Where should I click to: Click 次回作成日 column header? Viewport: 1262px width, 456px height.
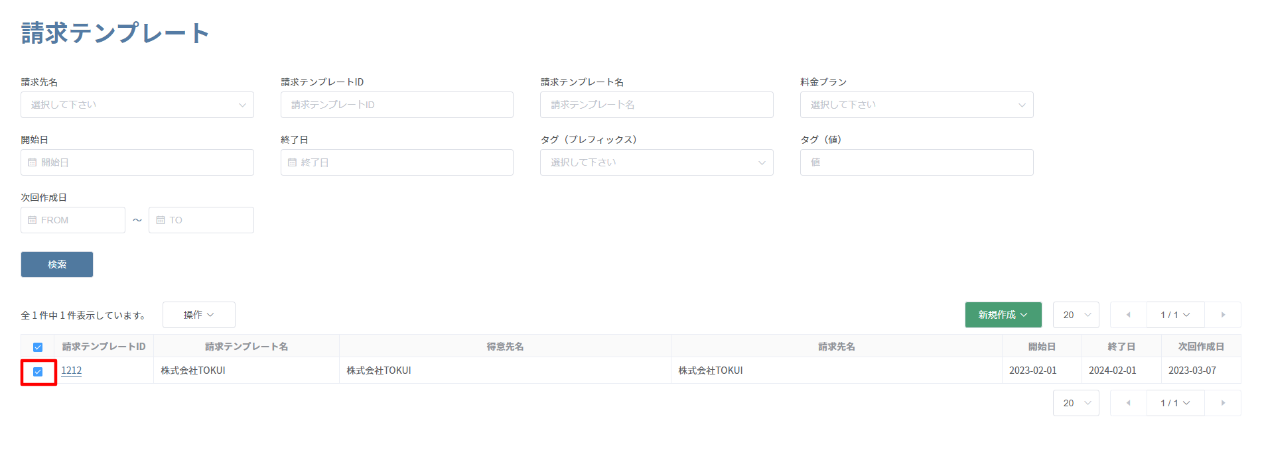[x=1201, y=347]
